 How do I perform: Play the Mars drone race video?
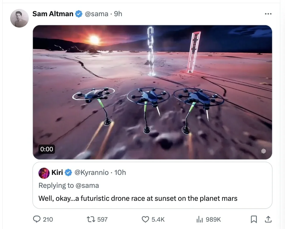click(152, 92)
